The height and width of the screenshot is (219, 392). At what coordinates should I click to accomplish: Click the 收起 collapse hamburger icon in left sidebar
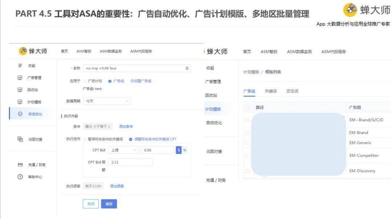(x=20, y=66)
